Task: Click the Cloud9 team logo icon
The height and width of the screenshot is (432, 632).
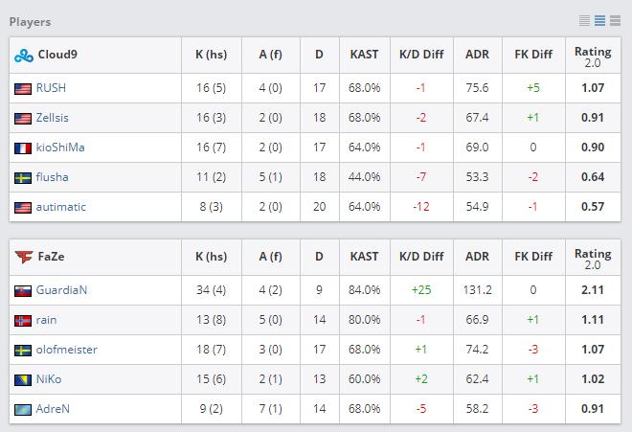Action: coord(23,56)
